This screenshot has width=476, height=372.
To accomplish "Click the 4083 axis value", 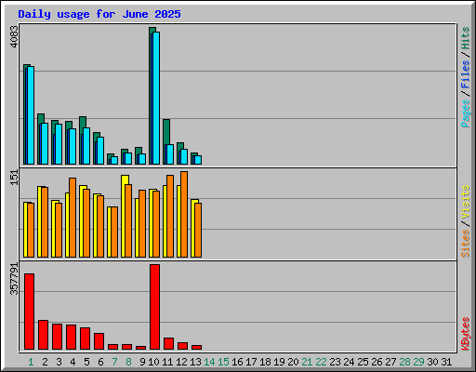I will coord(14,37).
